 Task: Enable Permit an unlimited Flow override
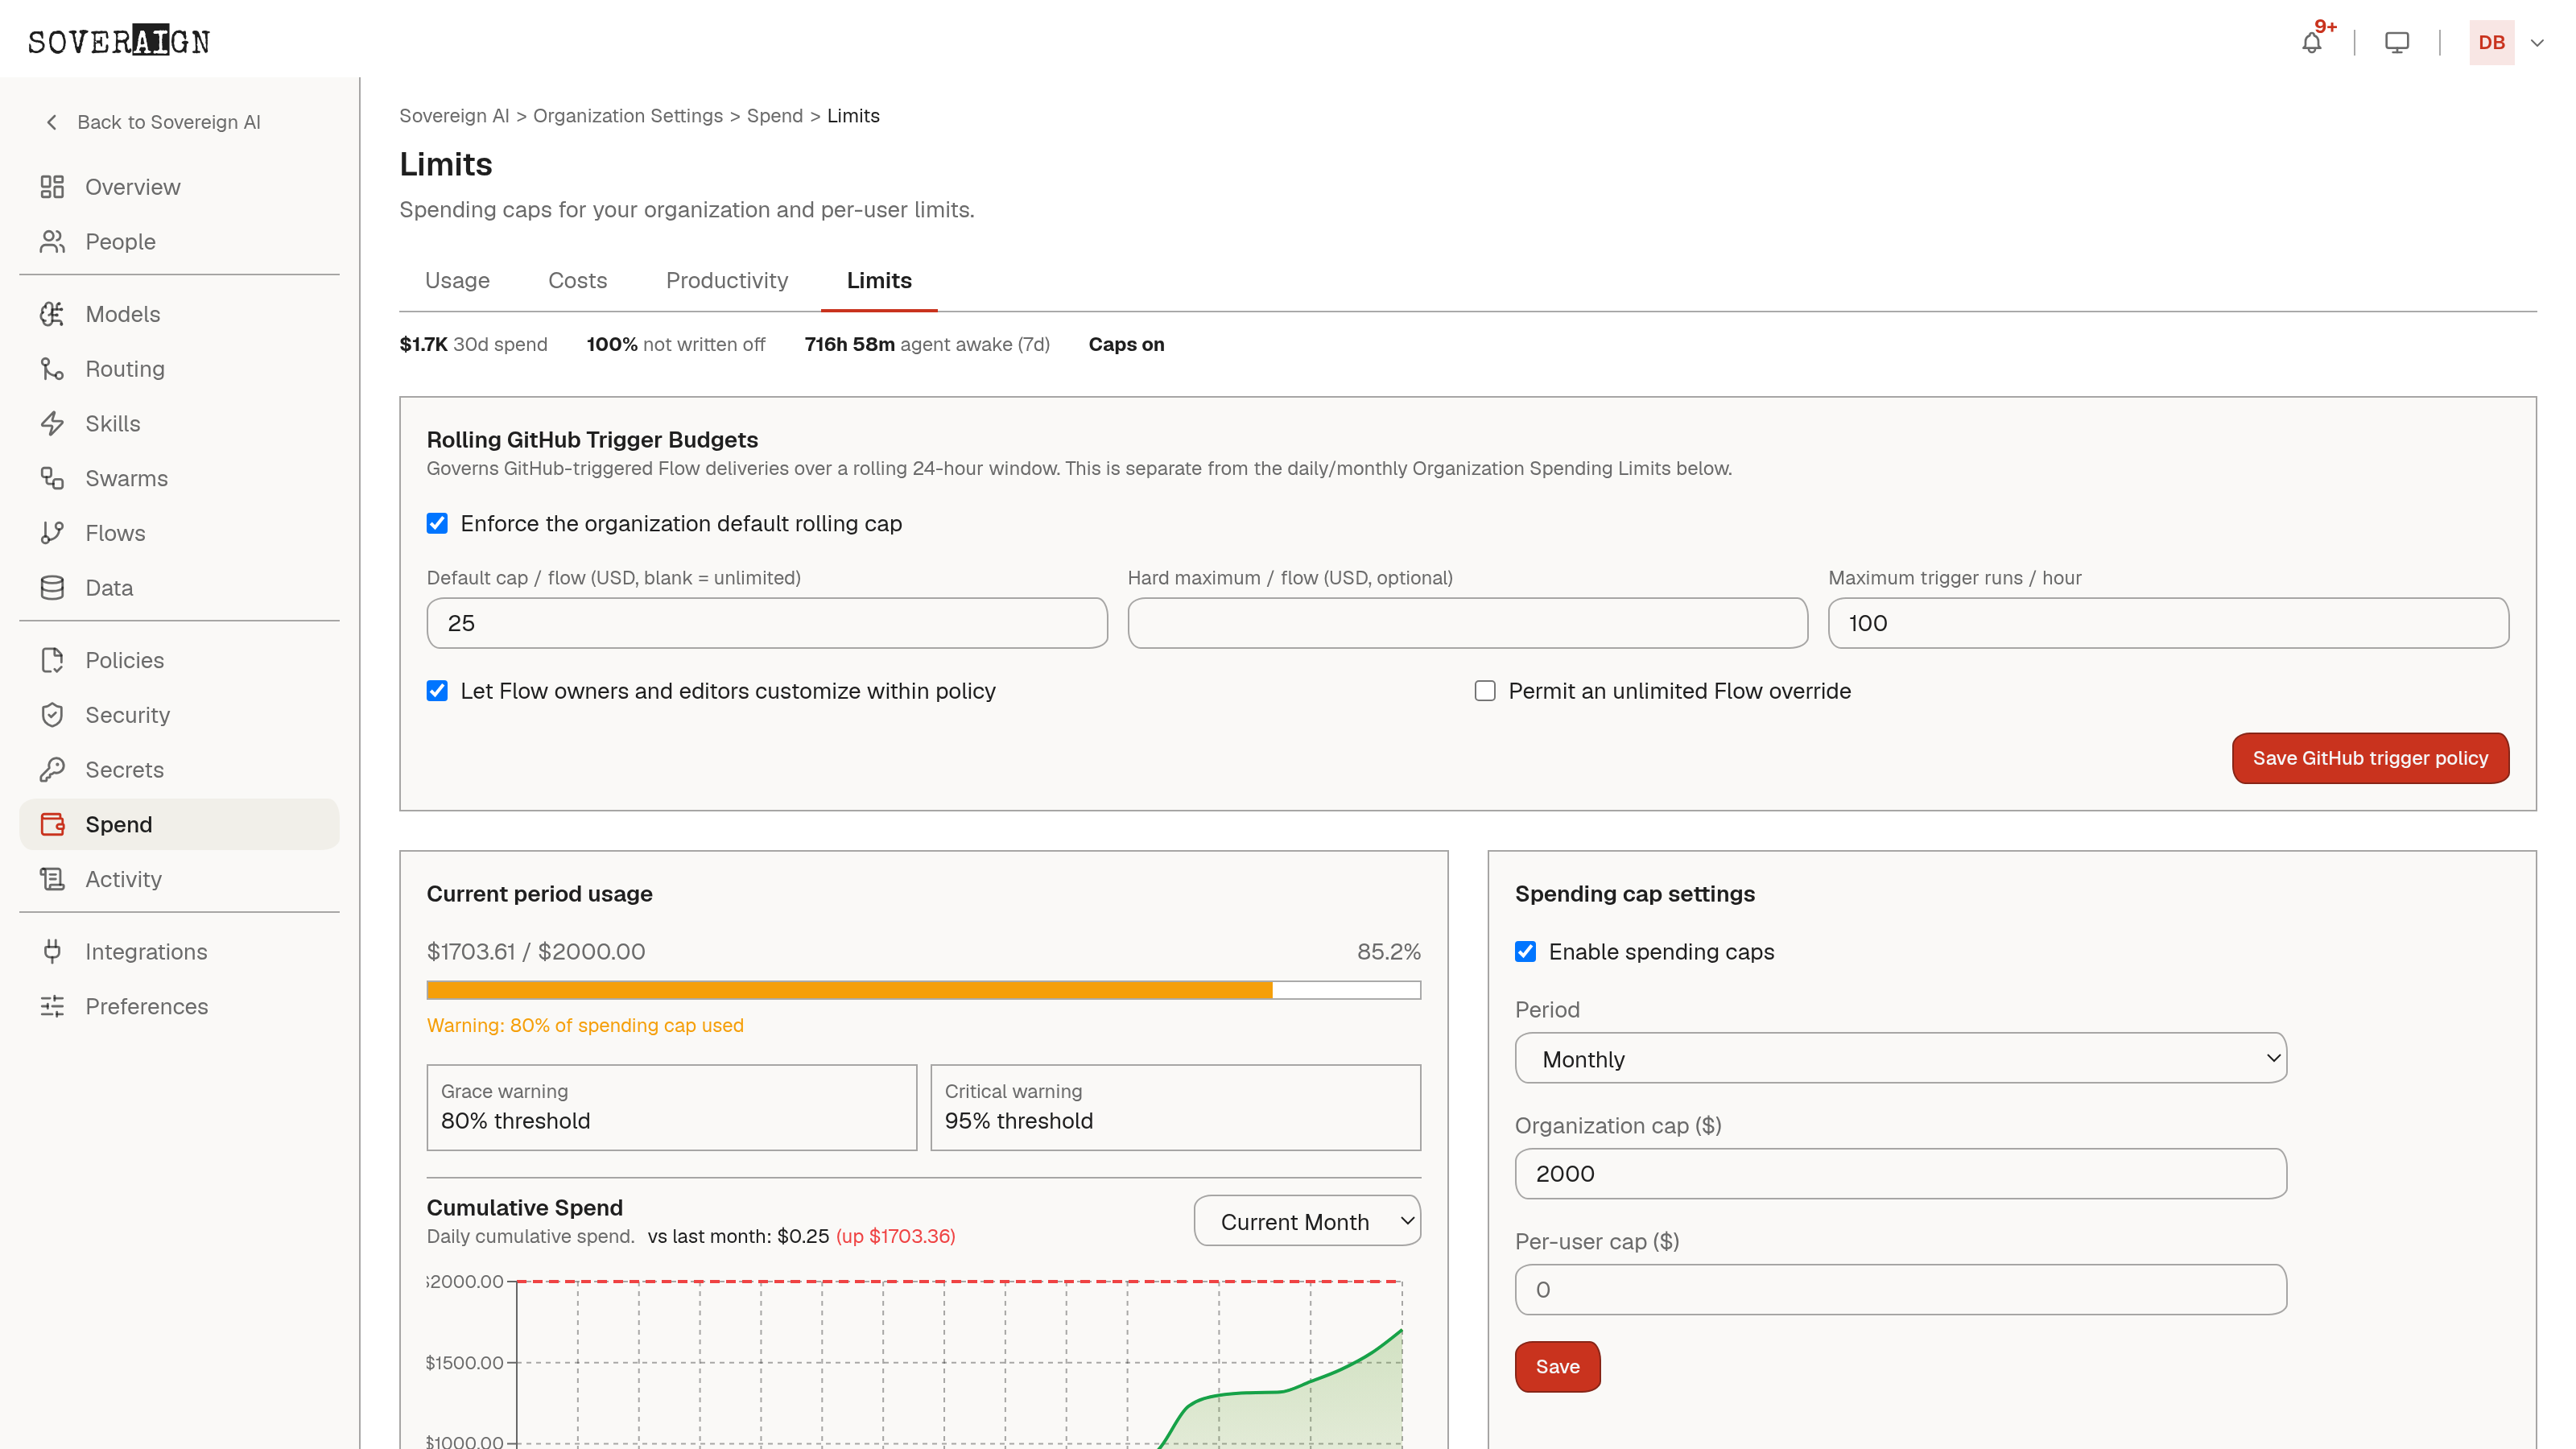1485,691
